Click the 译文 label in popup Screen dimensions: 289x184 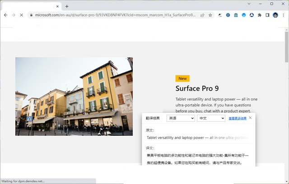coord(150,148)
